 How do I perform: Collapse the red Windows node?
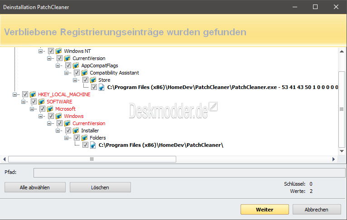[40, 116]
